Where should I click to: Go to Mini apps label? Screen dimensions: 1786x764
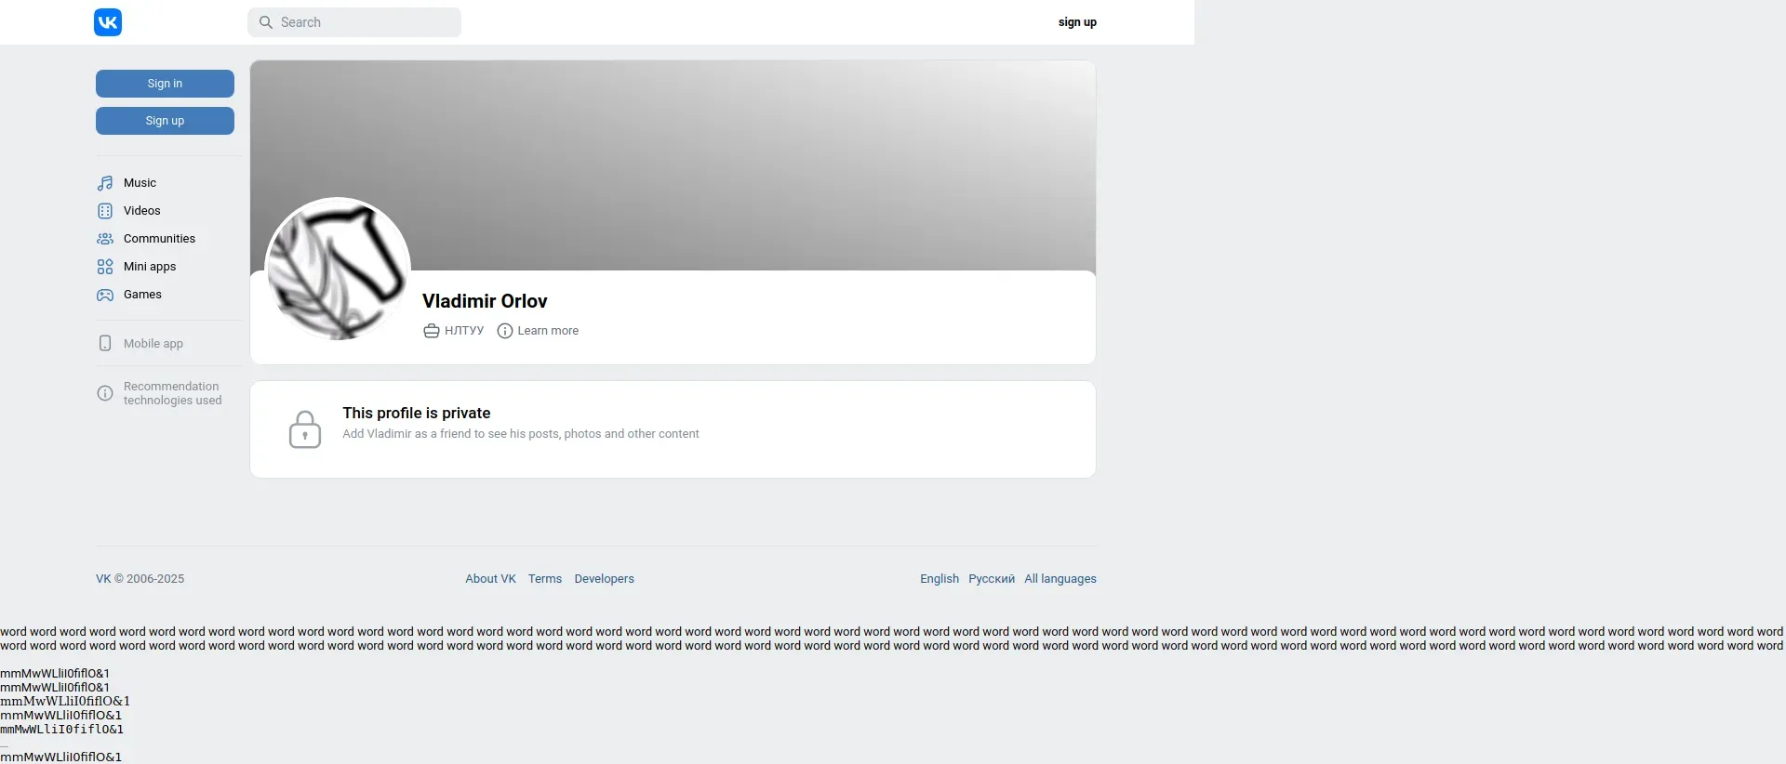click(x=150, y=267)
